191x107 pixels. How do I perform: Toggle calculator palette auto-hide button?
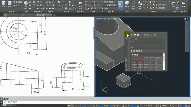tap(126, 35)
